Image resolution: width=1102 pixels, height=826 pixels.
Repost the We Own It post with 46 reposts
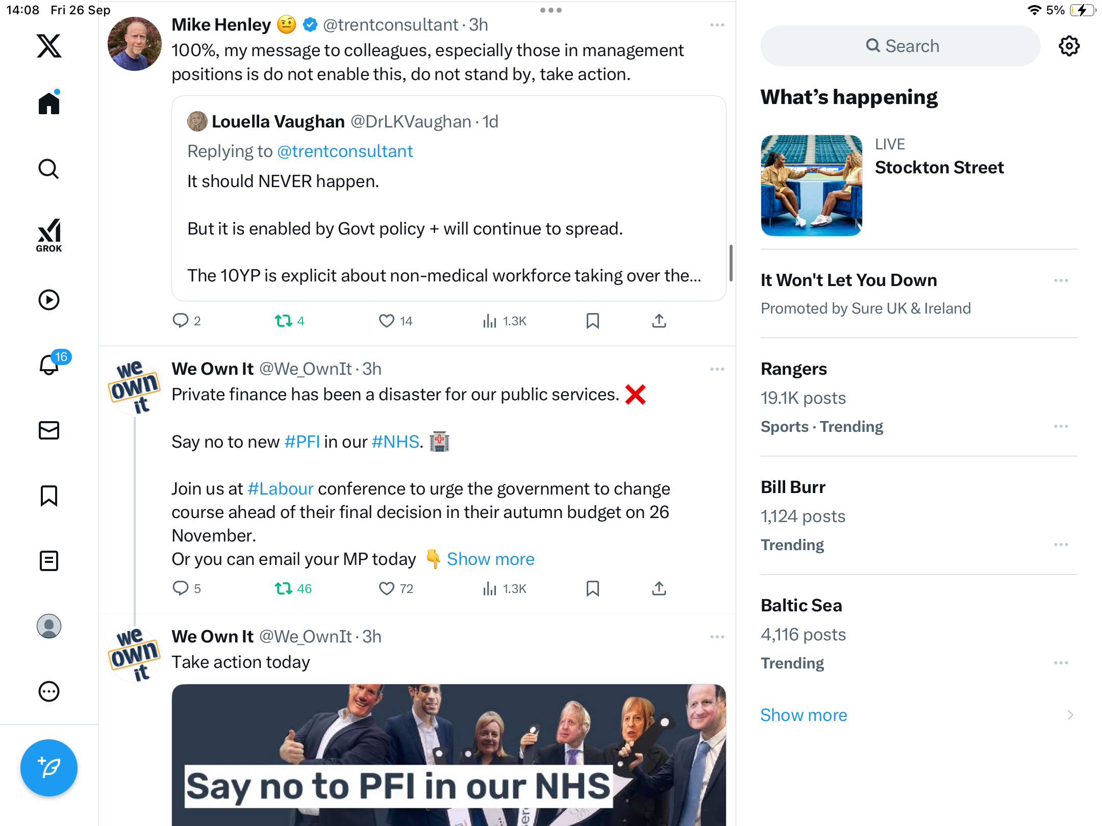click(284, 588)
